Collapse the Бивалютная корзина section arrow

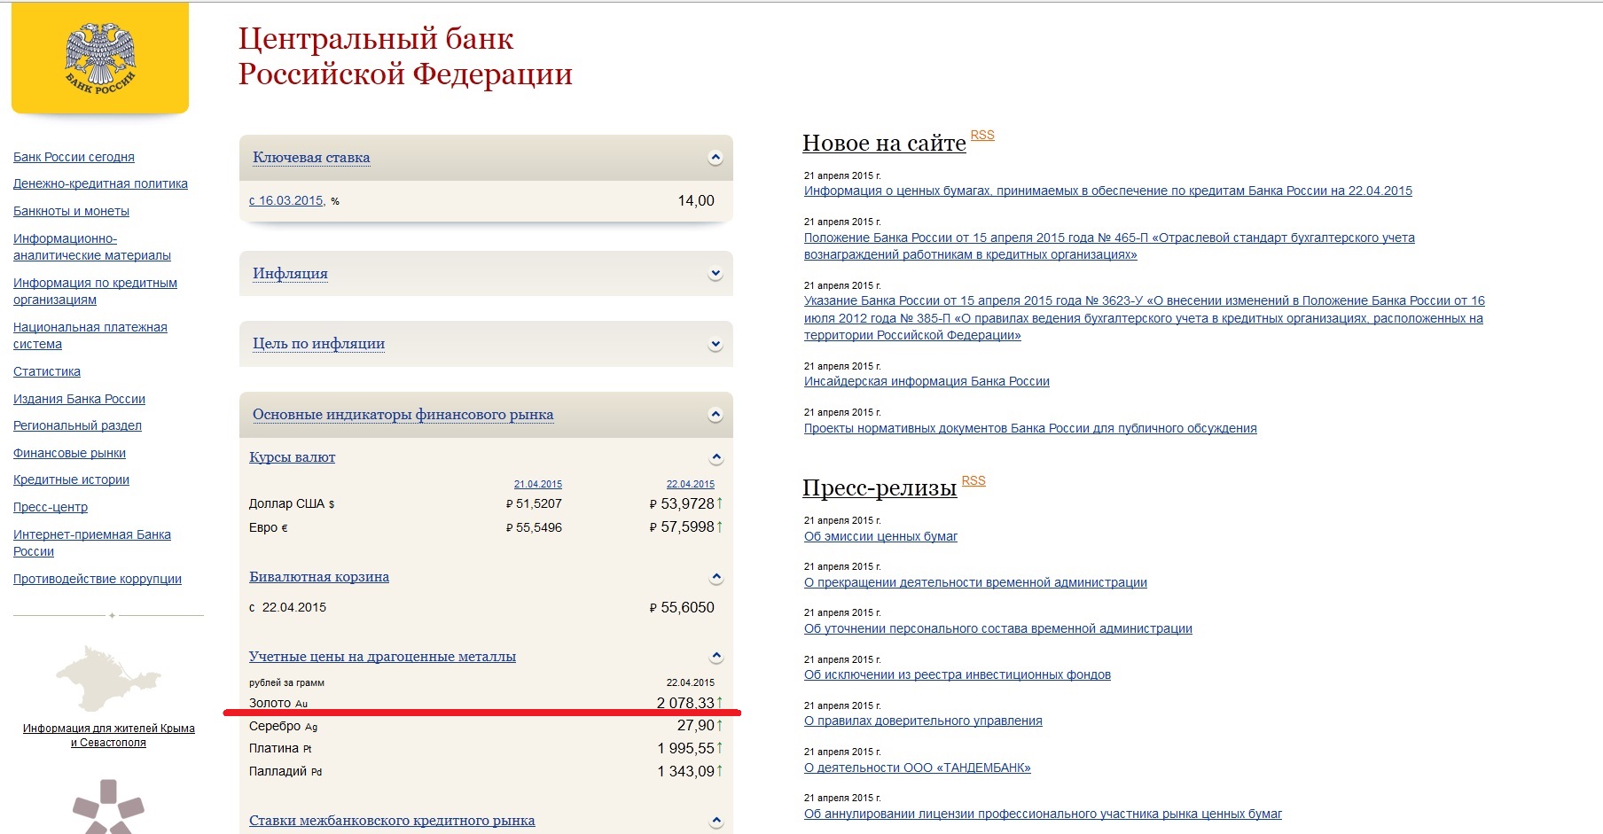pos(716,578)
